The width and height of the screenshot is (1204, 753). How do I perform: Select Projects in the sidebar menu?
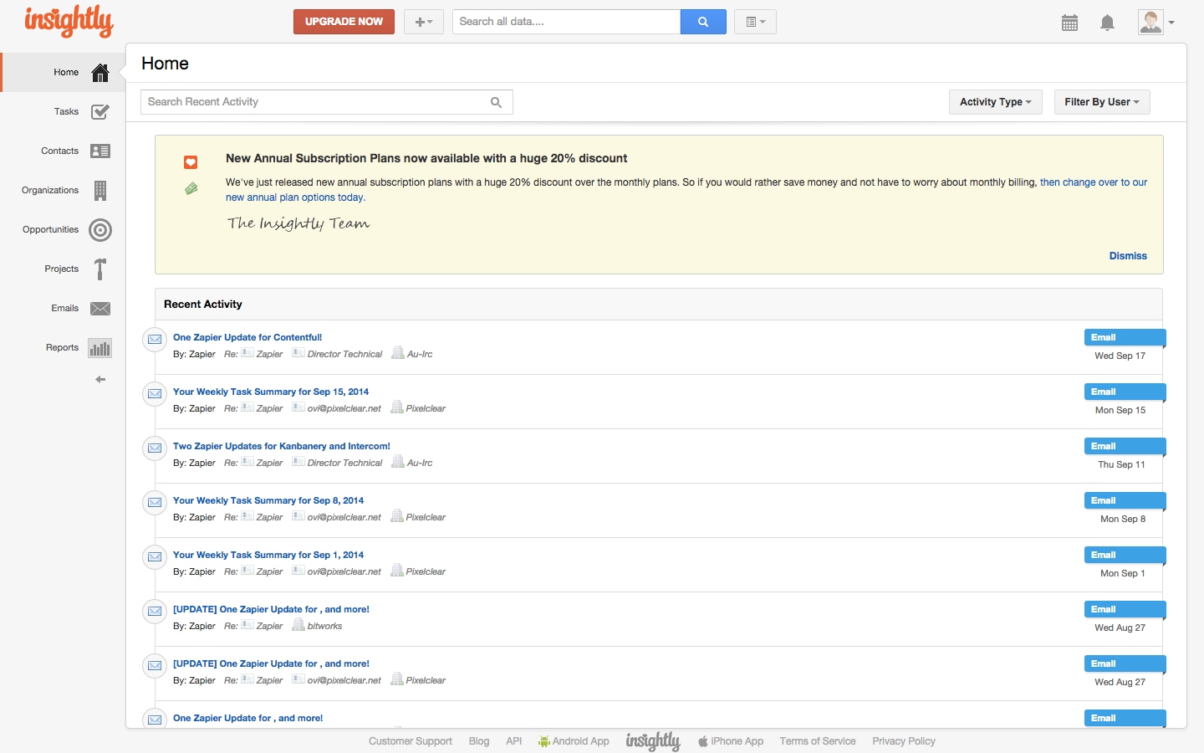(61, 269)
